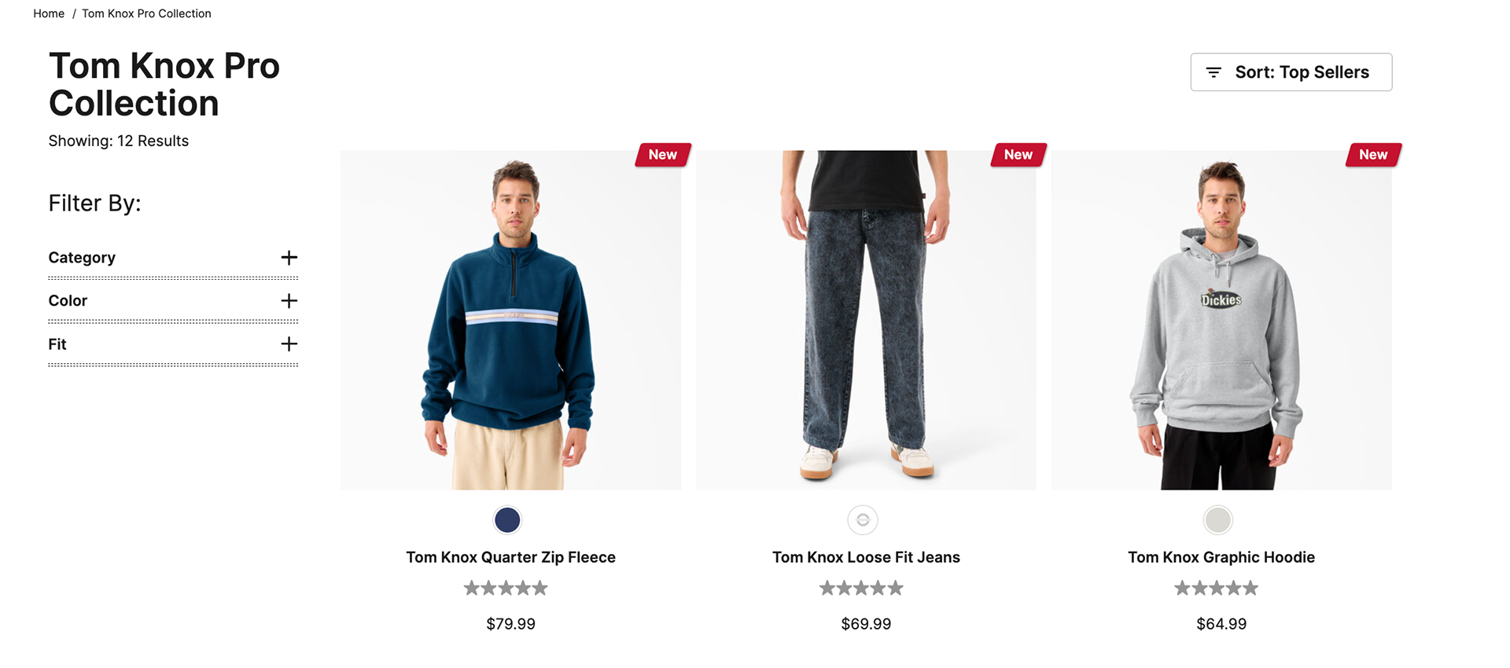View star ratings for Graphic Hoodie

coord(1217,588)
